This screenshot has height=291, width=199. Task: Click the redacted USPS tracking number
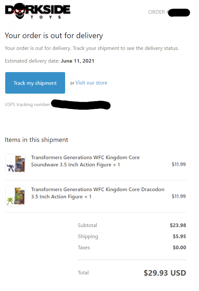81,105
